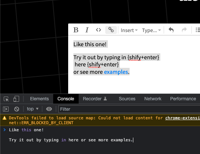Follow the blue examples link
The height and width of the screenshot is (154, 200).
[116, 72]
